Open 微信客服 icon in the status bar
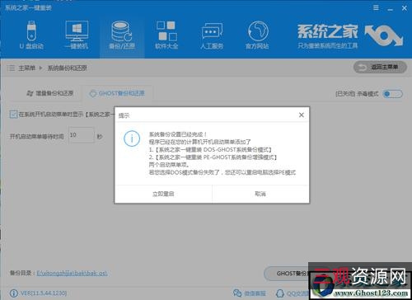This screenshot has width=412, height=300. pyautogui.click(x=237, y=293)
